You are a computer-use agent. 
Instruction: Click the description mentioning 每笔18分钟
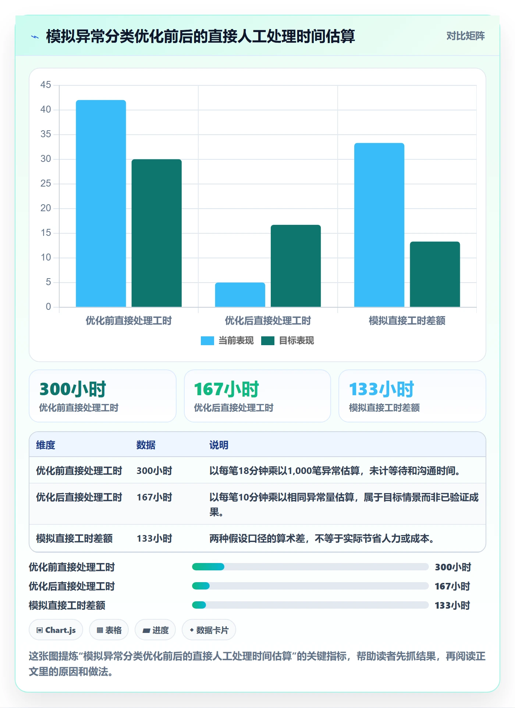tap(335, 471)
